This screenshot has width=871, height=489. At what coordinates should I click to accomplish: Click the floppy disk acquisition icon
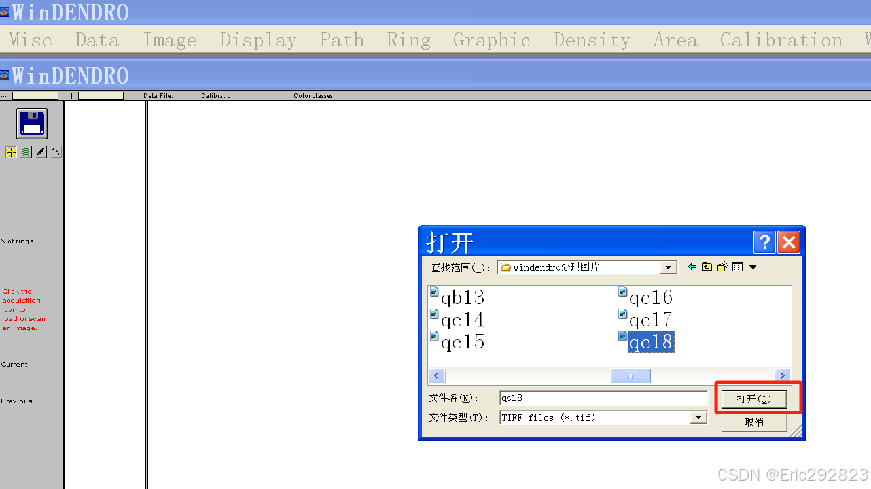31,123
